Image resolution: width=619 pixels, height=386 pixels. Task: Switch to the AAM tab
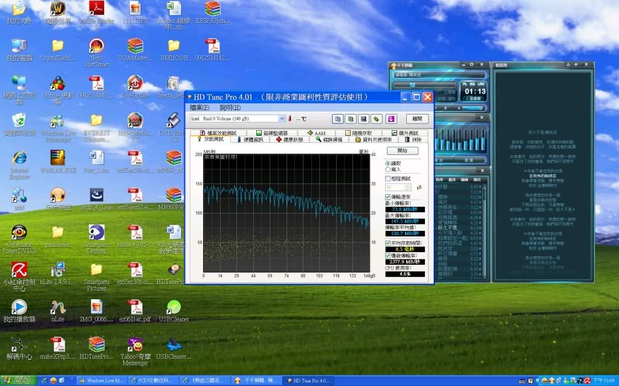pyautogui.click(x=317, y=133)
